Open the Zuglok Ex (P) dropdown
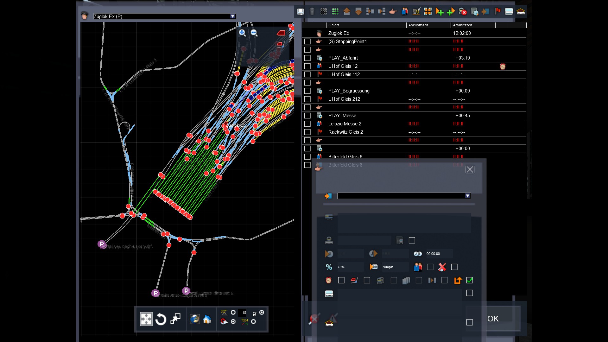Screen dimensions: 608x342 click(233, 16)
